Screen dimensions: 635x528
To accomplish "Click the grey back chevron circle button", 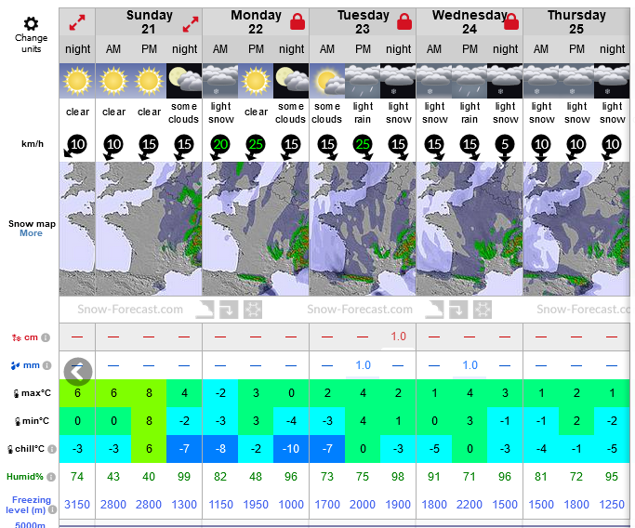I will (78, 371).
